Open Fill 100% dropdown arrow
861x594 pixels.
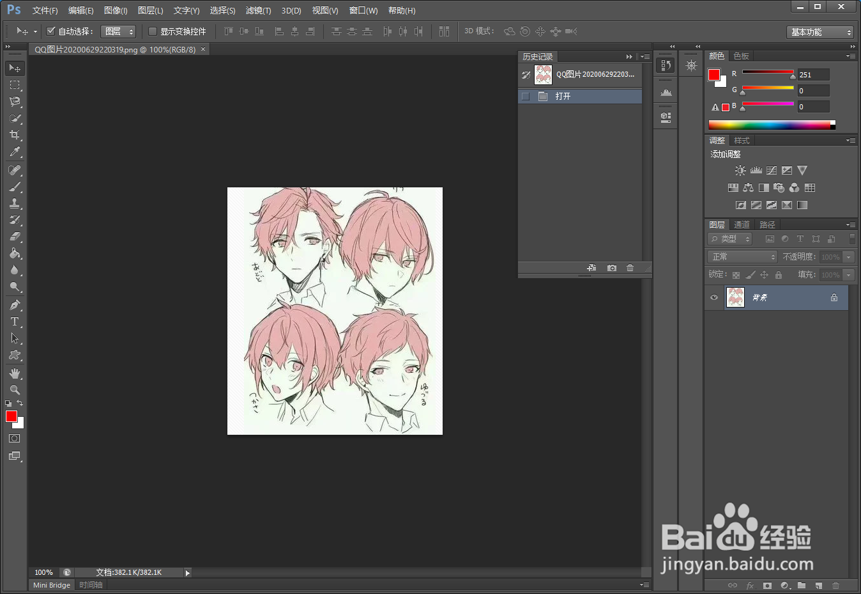coord(849,275)
